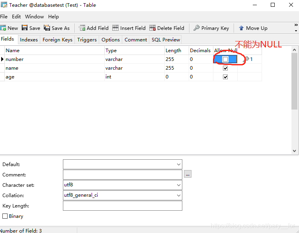The height and width of the screenshot is (233, 299).
Task: Click the Delete Field icon
Action: 152,28
